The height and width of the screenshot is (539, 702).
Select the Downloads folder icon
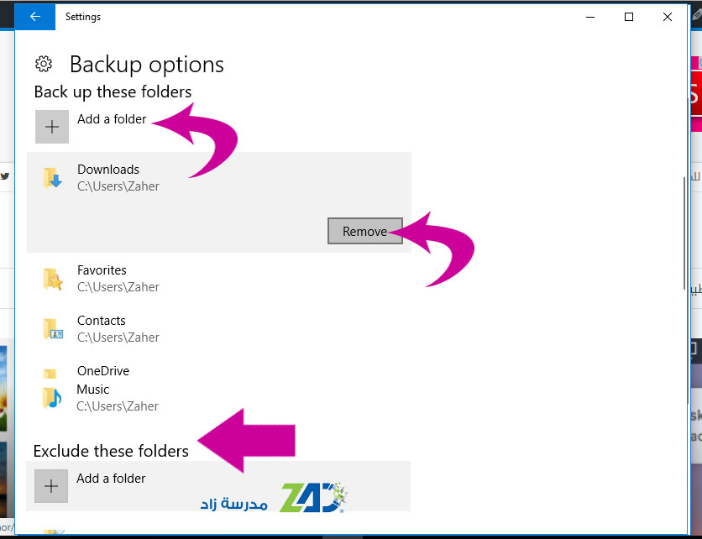pos(52,177)
